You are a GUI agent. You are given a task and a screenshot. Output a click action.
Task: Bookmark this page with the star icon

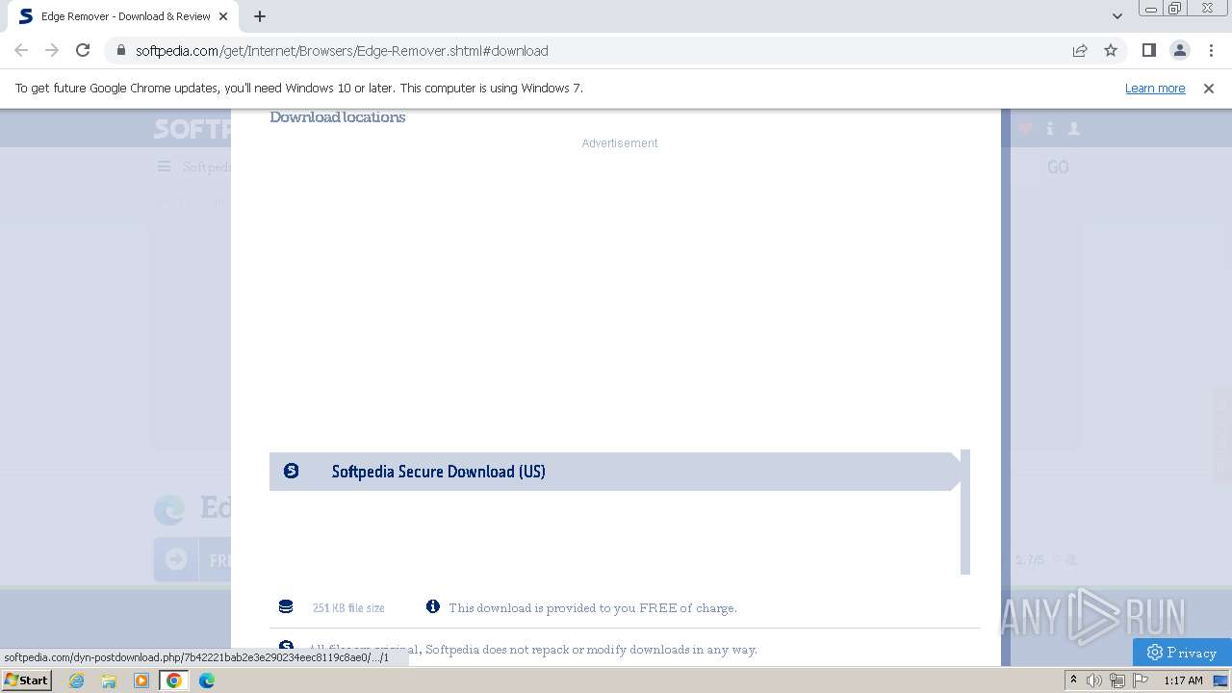(x=1111, y=50)
